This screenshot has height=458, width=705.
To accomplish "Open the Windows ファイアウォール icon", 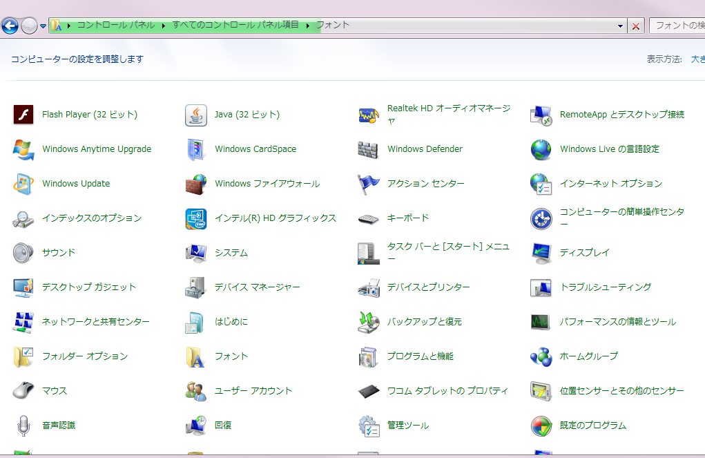I will [x=196, y=184].
